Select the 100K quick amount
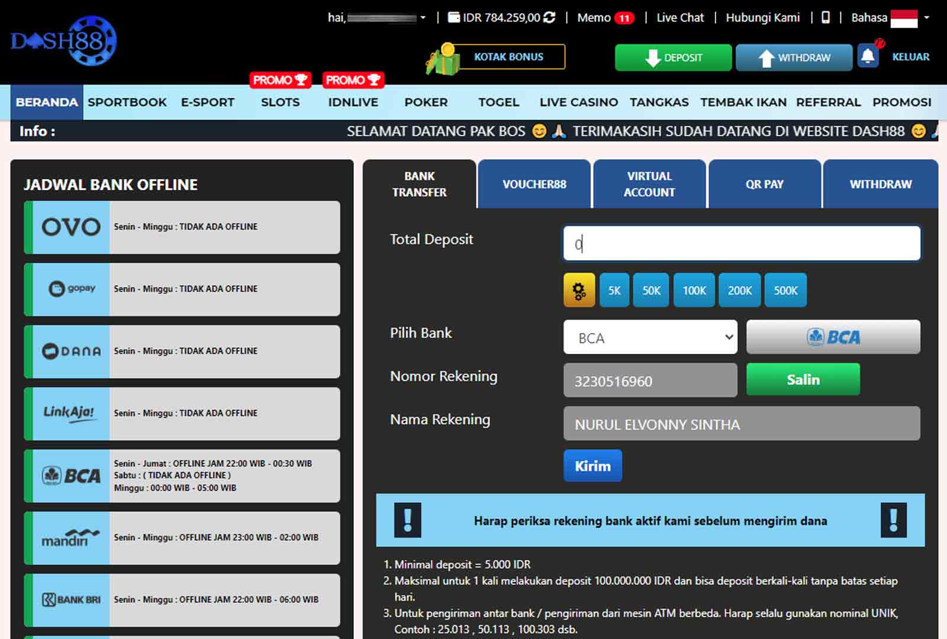This screenshot has height=639, width=947. click(x=694, y=291)
